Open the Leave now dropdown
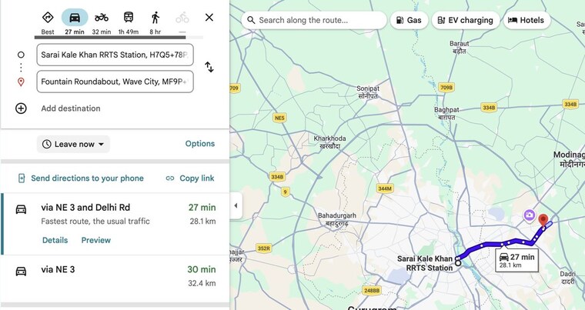The image size is (585, 310). 73,144
